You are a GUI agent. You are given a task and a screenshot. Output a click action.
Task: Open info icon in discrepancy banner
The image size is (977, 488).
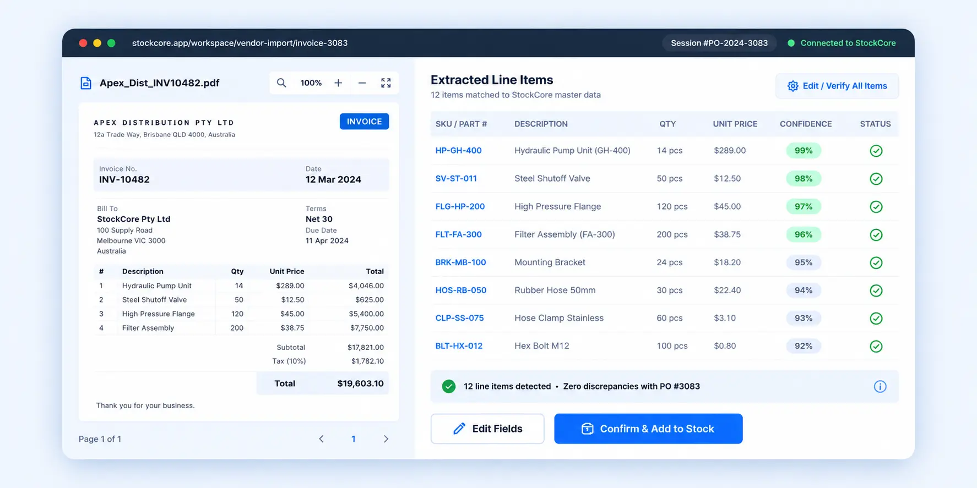(x=880, y=386)
